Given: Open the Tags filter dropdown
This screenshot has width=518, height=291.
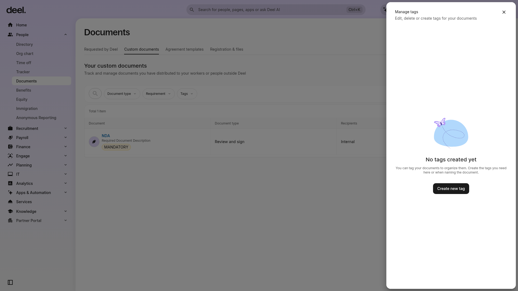Looking at the screenshot, I should (x=187, y=94).
